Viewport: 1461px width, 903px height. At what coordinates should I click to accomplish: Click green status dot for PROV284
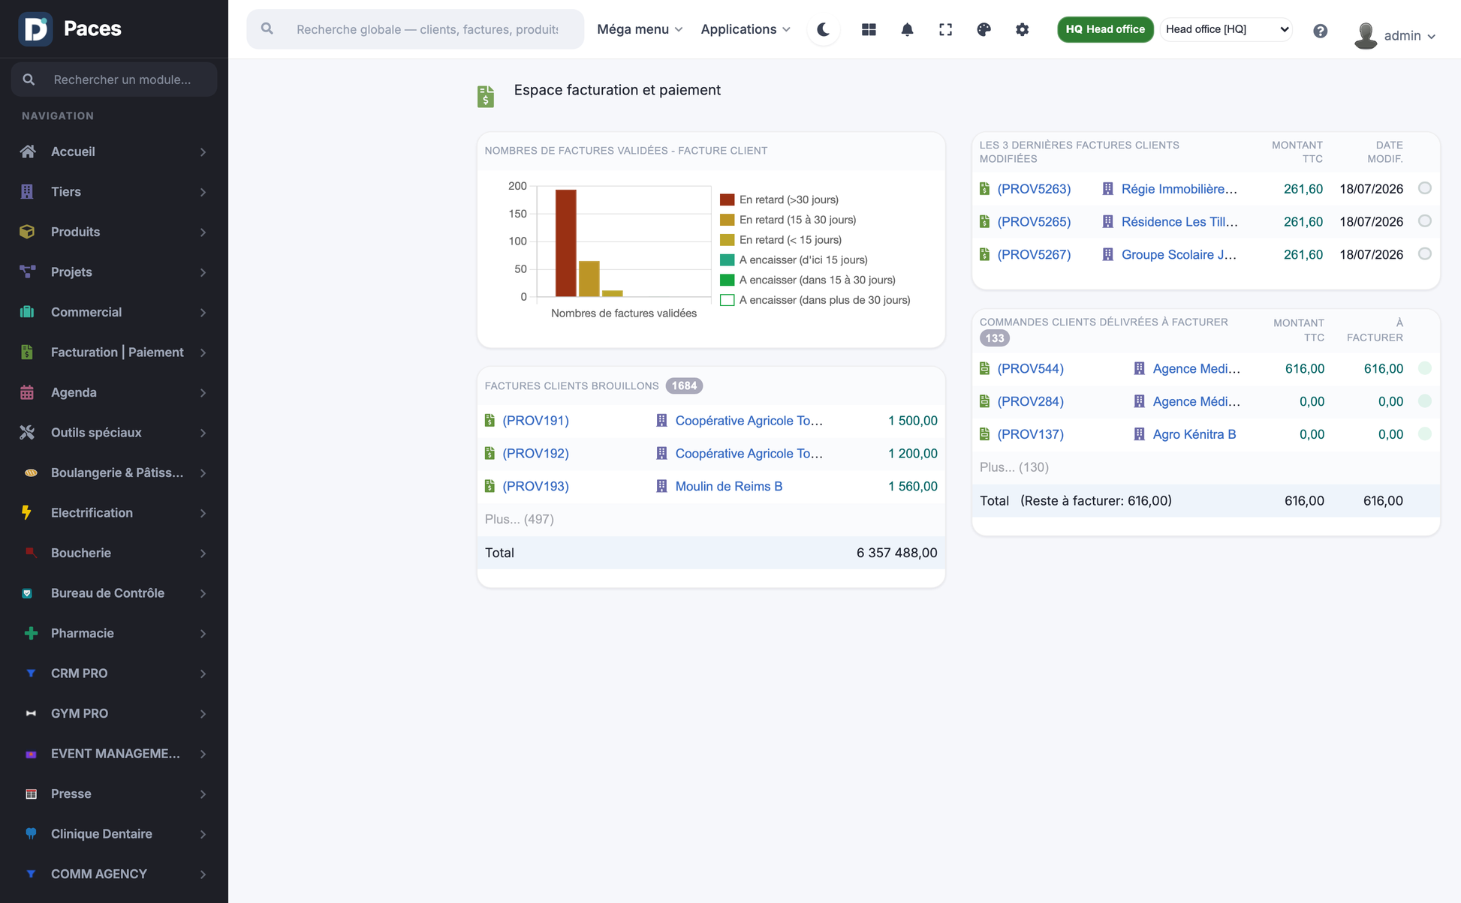coord(1425,401)
